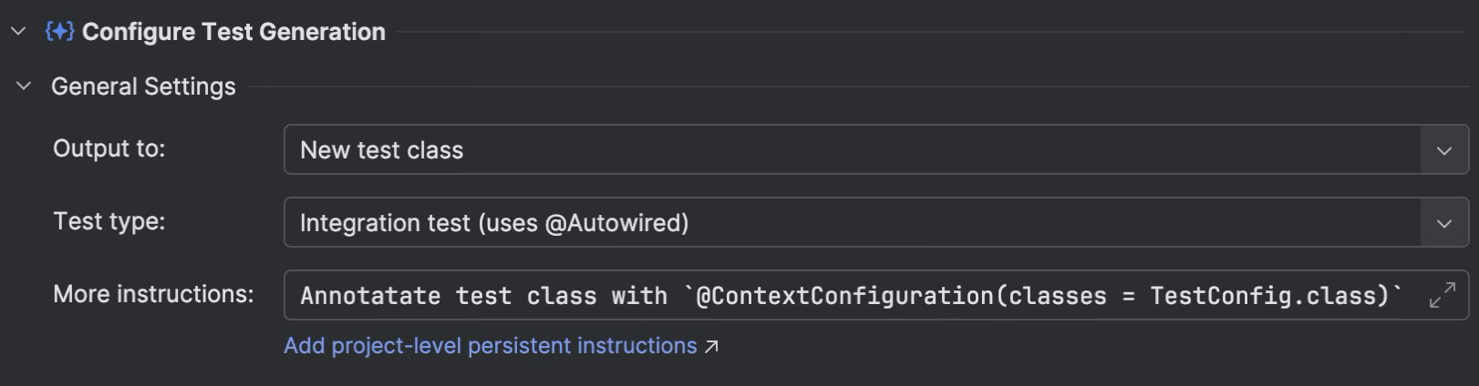
Task: Place cursor on 'Annotatate' word in instructions
Action: pyautogui.click(x=370, y=296)
